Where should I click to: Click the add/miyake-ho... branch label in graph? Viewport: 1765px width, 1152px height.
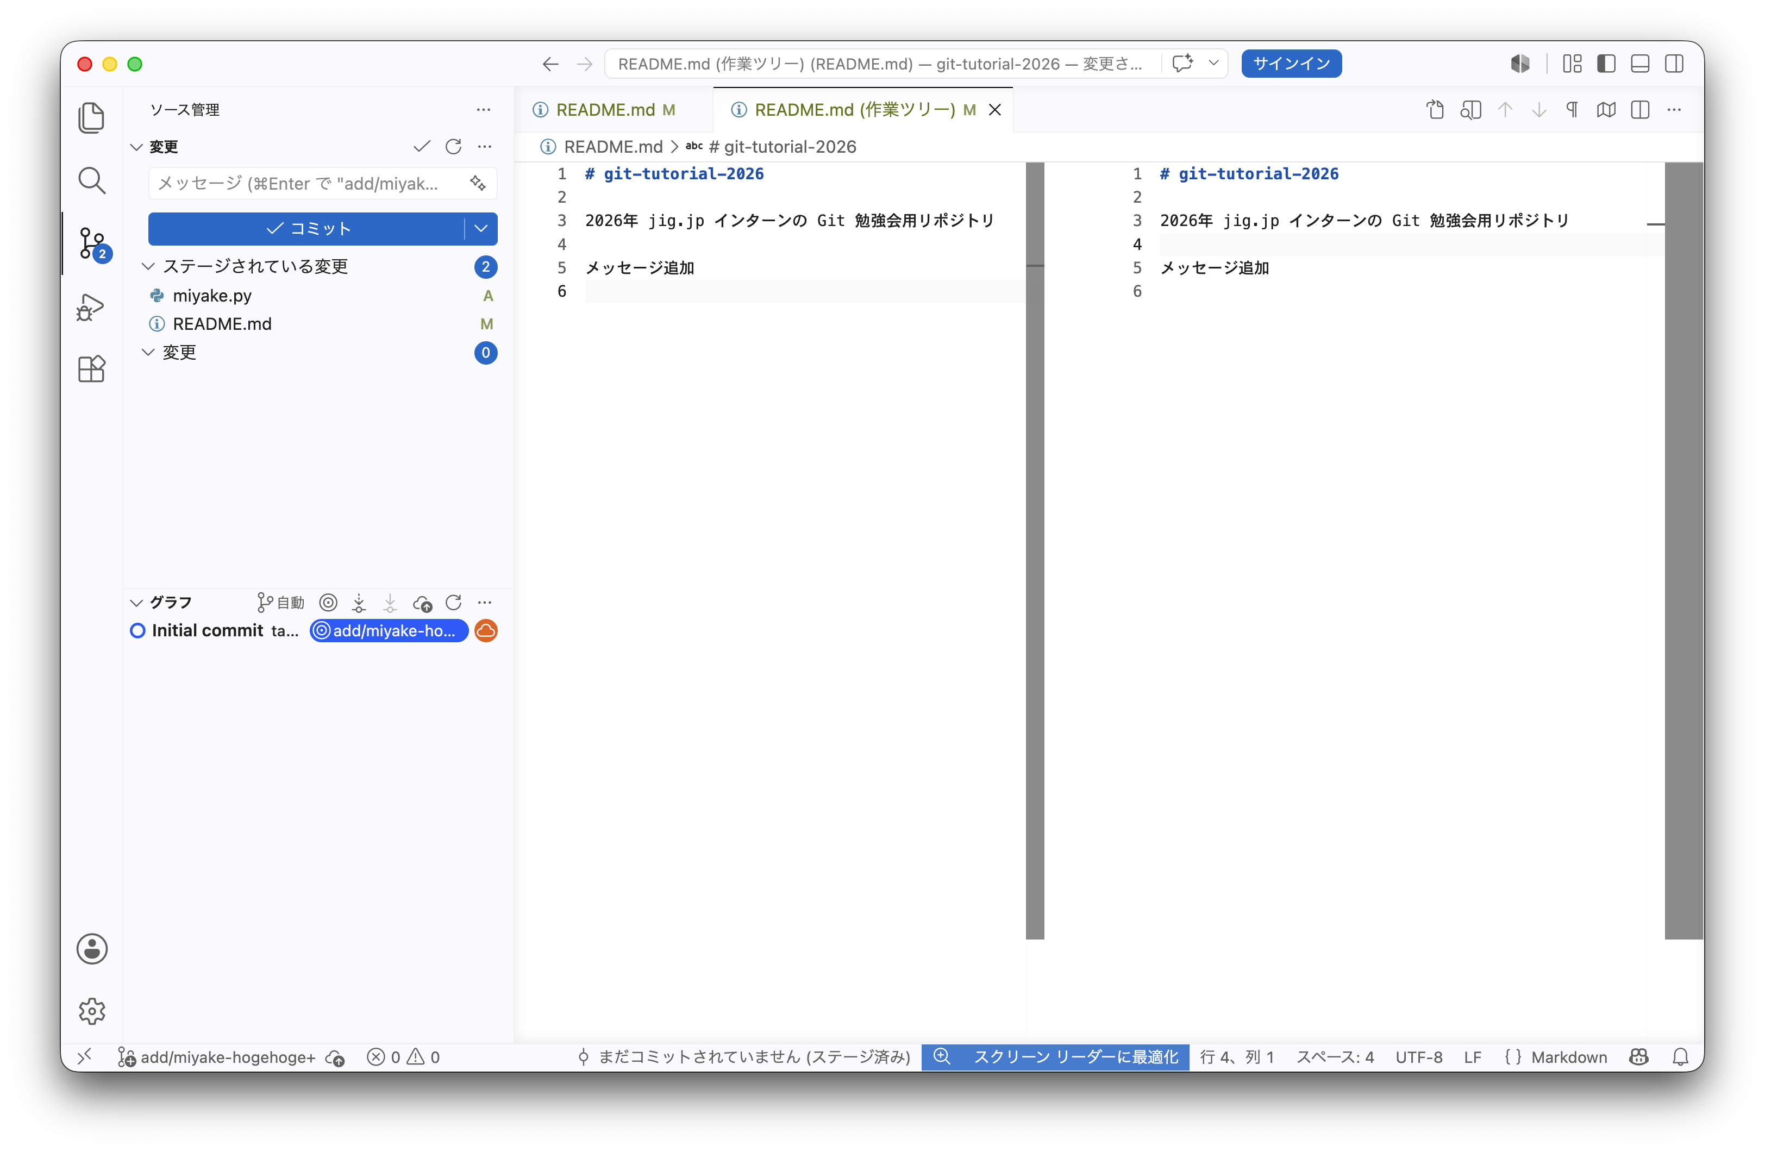389,630
